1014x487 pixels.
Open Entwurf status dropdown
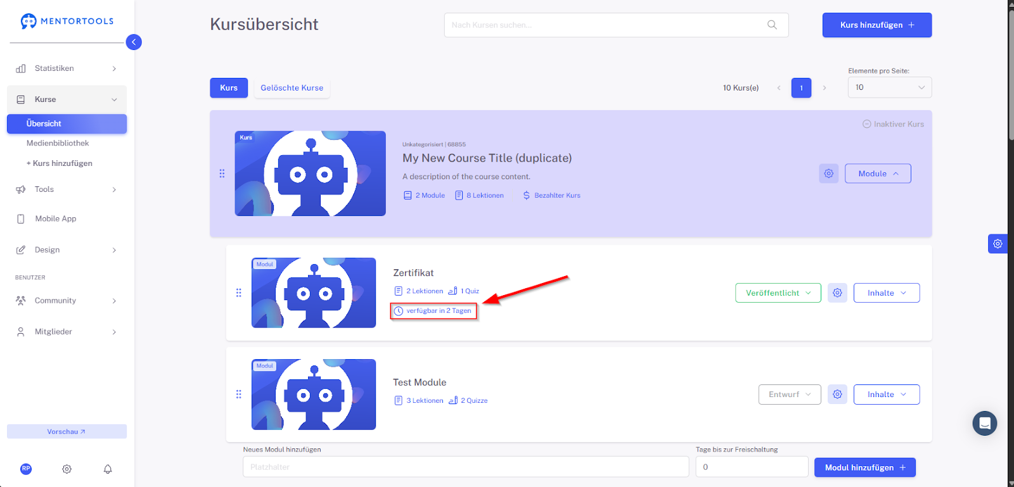pos(790,395)
